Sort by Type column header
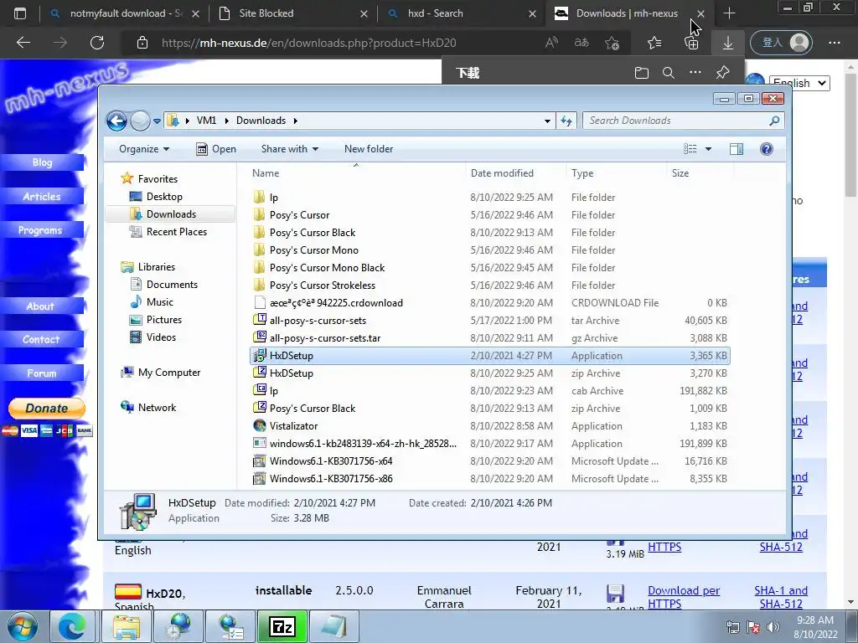Screen dimensions: 858x643 point(582,173)
